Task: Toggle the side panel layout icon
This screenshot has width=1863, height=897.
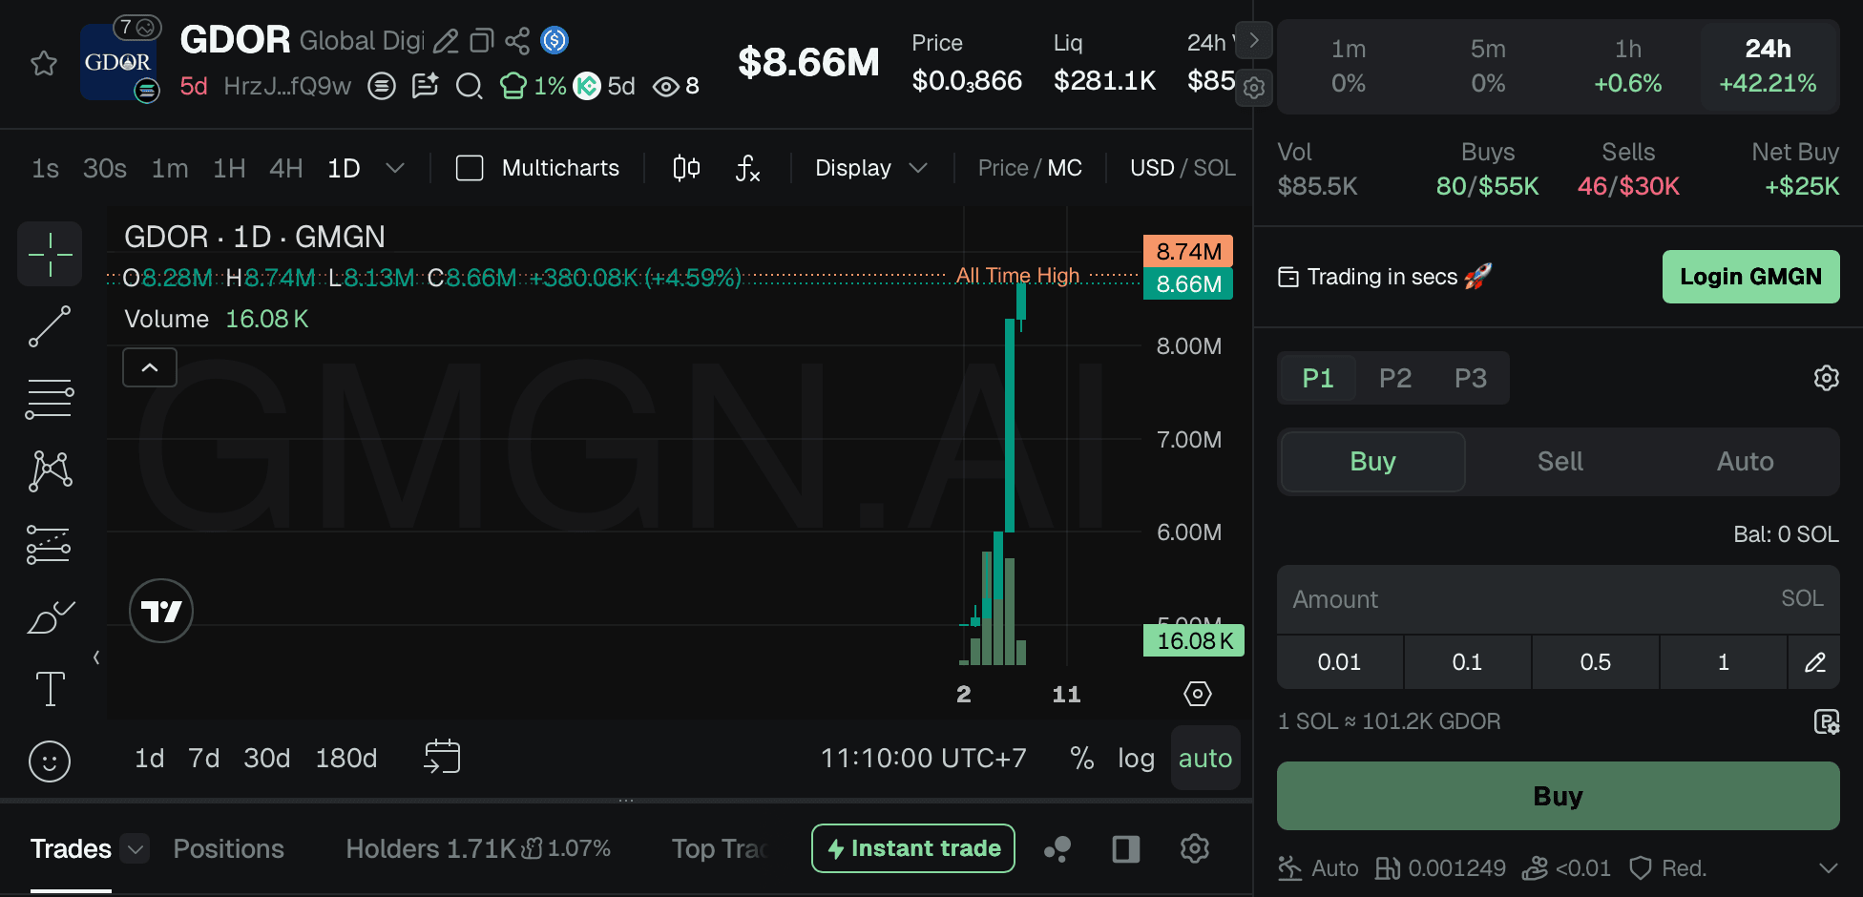Action: tap(1126, 848)
